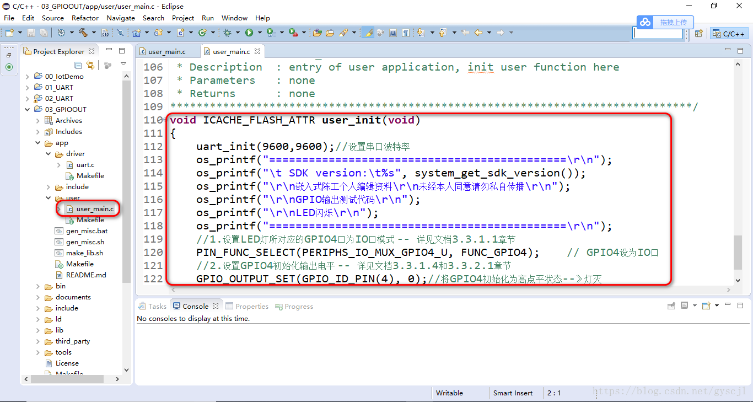
Task: Click the binary 010 toolbar icon
Action: click(105, 33)
